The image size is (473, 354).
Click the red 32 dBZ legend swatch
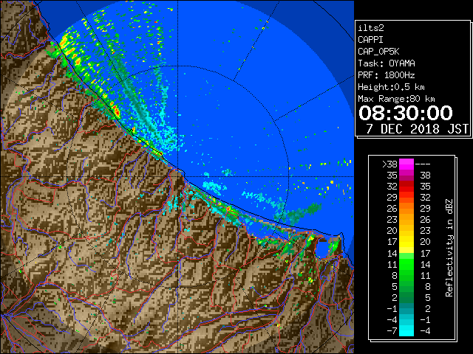(x=406, y=187)
